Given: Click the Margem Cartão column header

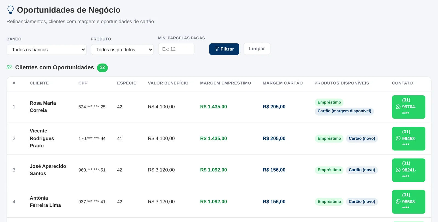Looking at the screenshot, I should (283, 83).
